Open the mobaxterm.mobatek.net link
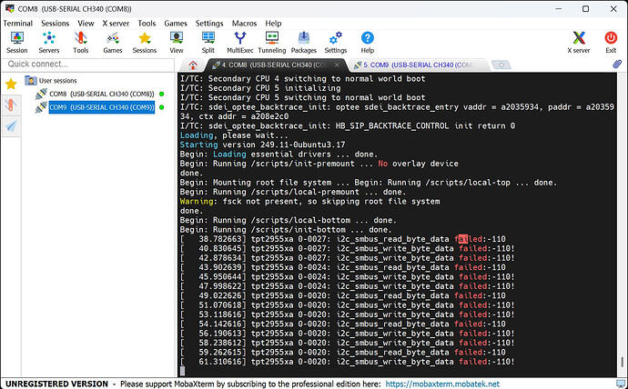This screenshot has width=628, height=389. coord(442,384)
